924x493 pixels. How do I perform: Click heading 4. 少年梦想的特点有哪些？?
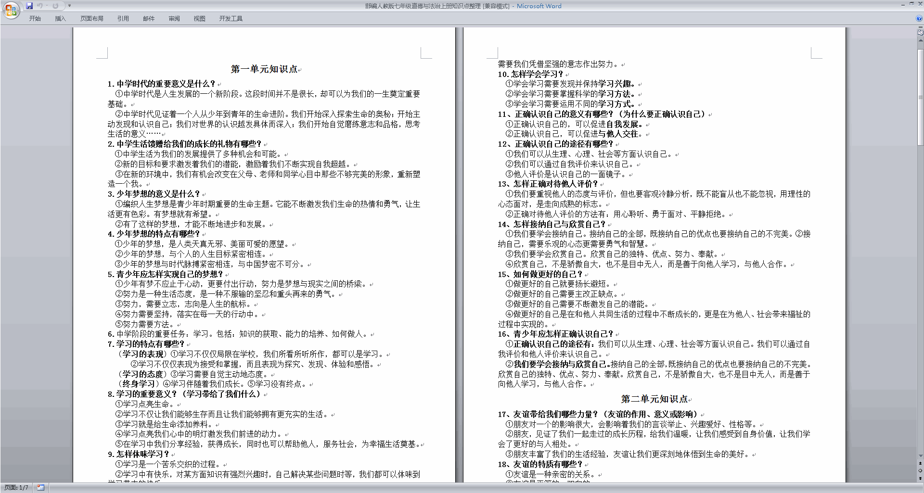click(x=154, y=234)
